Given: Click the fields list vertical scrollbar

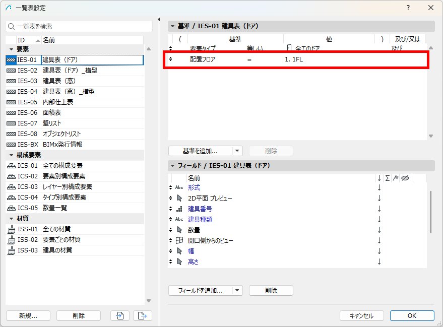Looking at the screenshot, I should (x=431, y=212).
